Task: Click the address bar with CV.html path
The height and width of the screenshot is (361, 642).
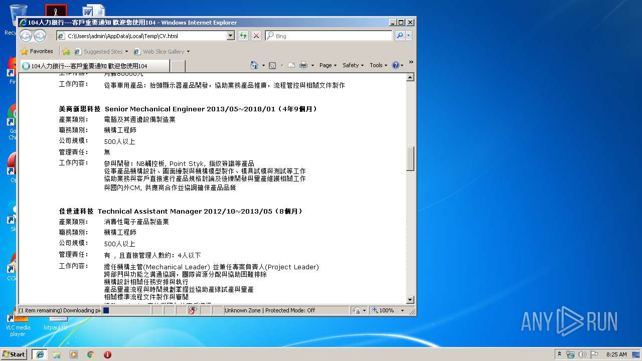Action: coord(141,36)
